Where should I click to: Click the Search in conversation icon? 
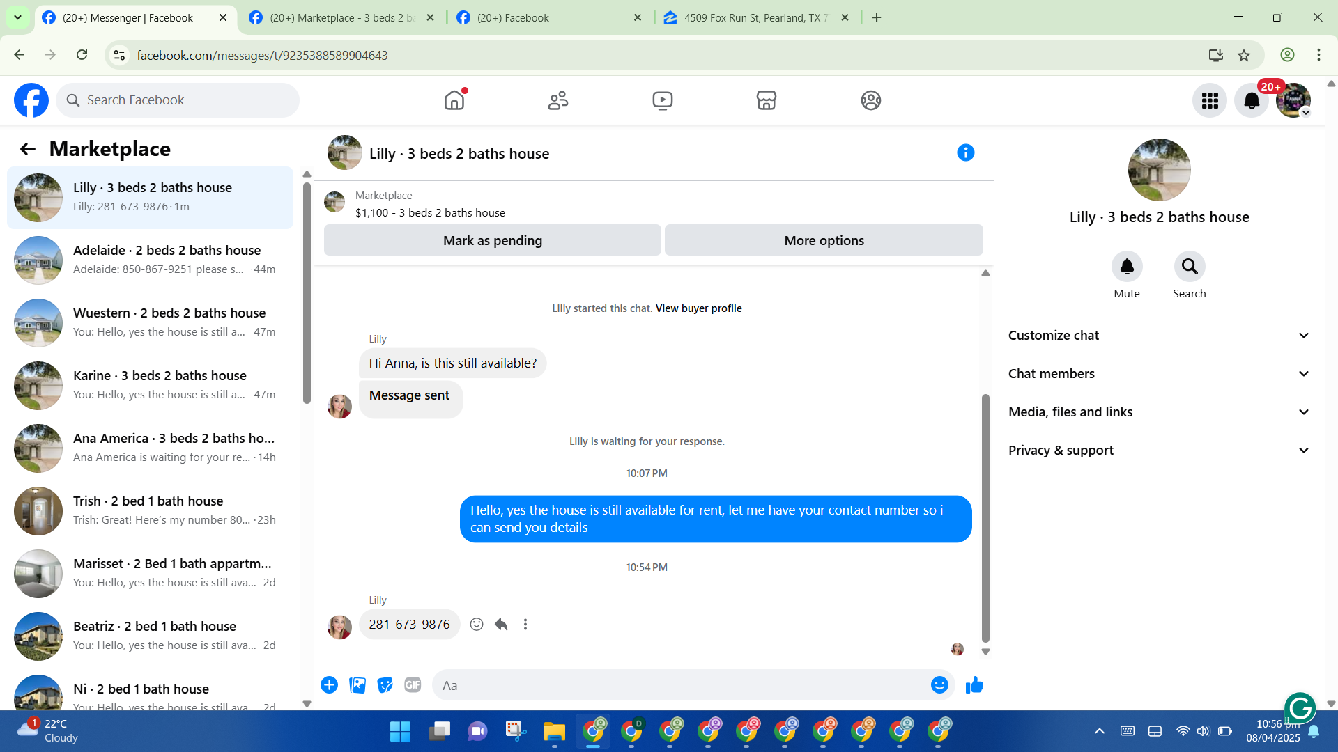pyautogui.click(x=1189, y=267)
